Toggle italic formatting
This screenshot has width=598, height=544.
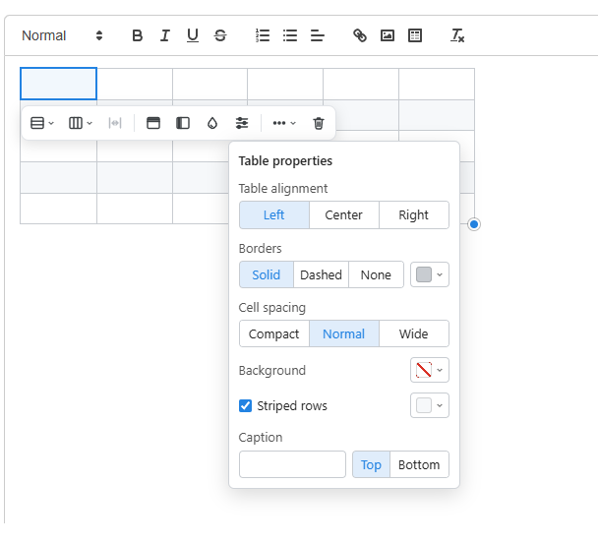click(x=165, y=35)
